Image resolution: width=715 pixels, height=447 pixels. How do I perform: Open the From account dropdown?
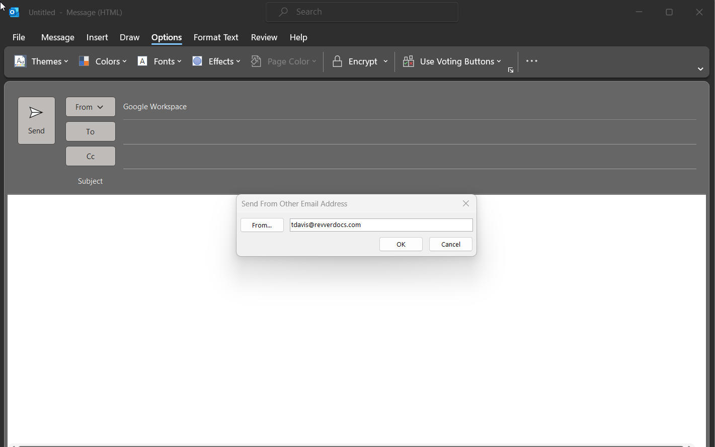pyautogui.click(x=91, y=107)
